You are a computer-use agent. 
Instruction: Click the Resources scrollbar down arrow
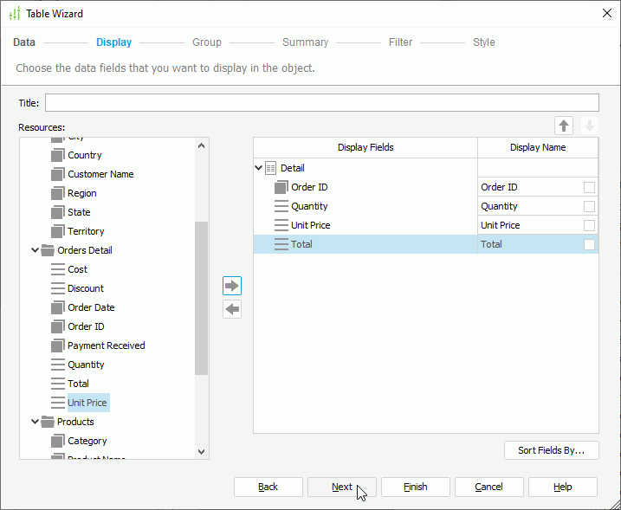201,452
